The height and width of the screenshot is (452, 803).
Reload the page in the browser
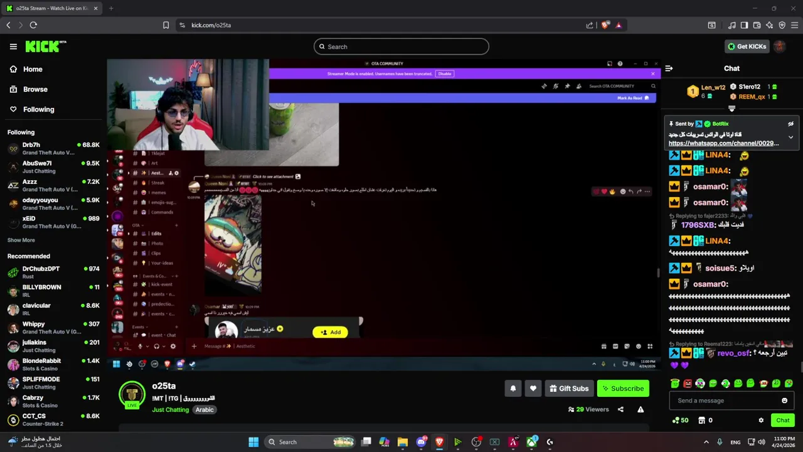[x=33, y=25]
